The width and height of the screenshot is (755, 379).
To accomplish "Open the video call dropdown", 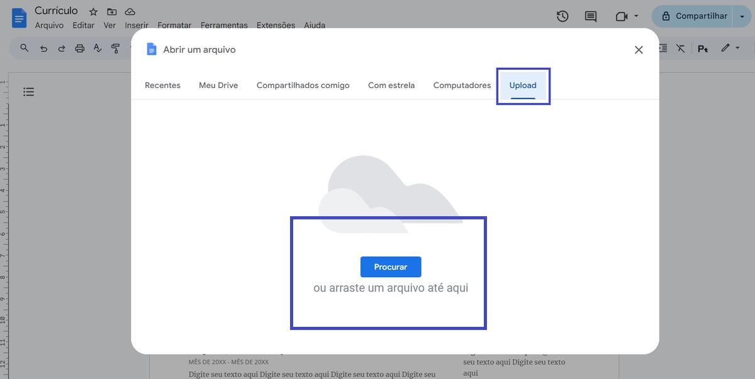I will point(635,16).
